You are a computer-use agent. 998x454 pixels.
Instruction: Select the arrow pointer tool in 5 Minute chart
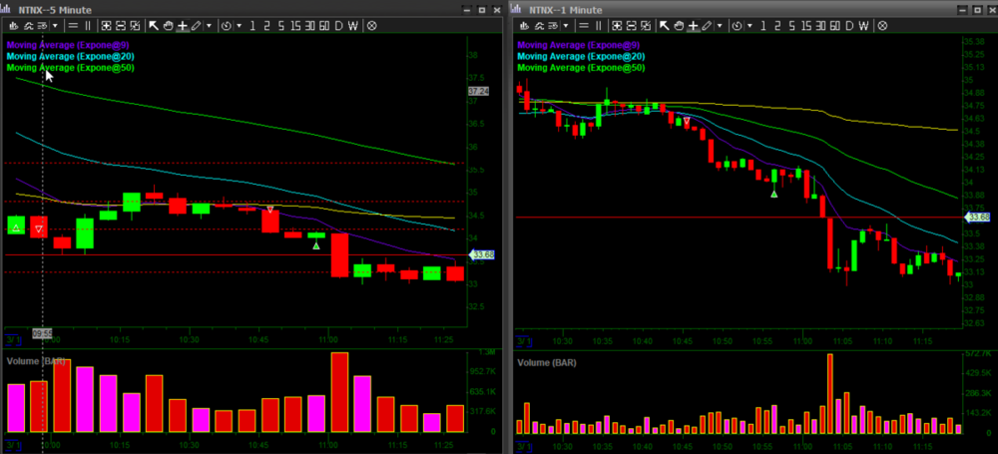(x=154, y=25)
